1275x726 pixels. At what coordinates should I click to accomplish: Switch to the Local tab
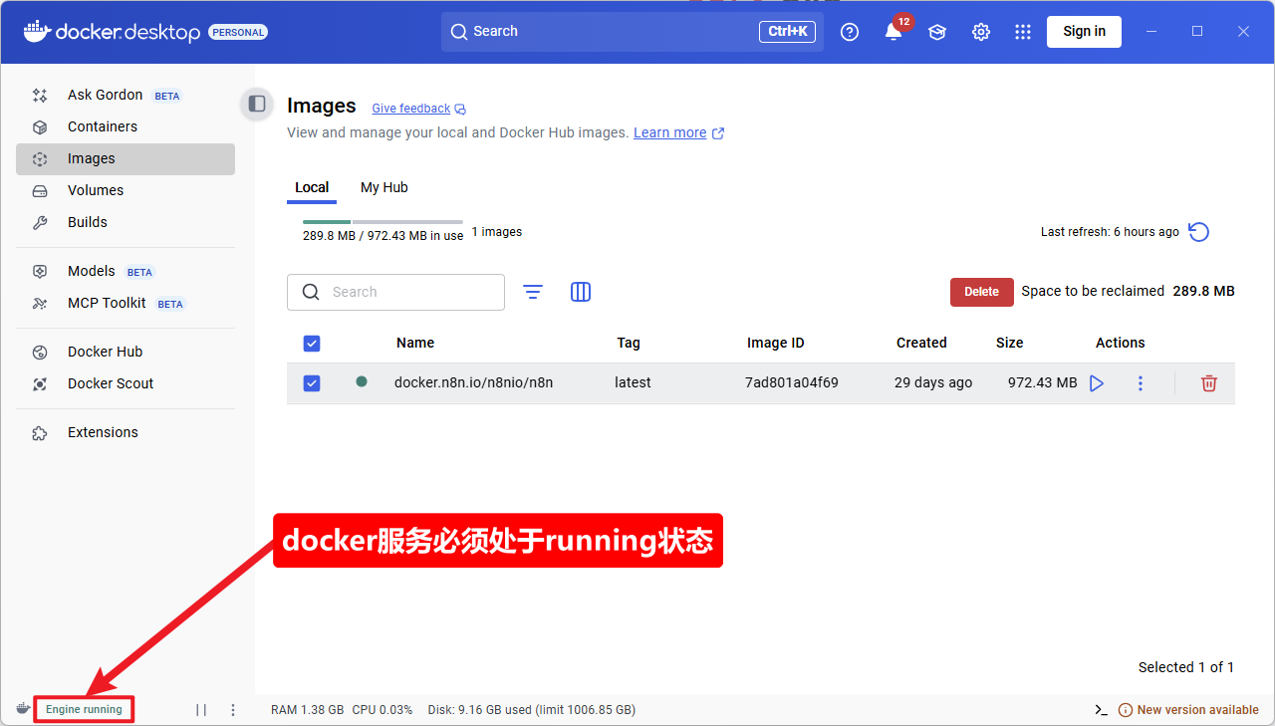[312, 187]
